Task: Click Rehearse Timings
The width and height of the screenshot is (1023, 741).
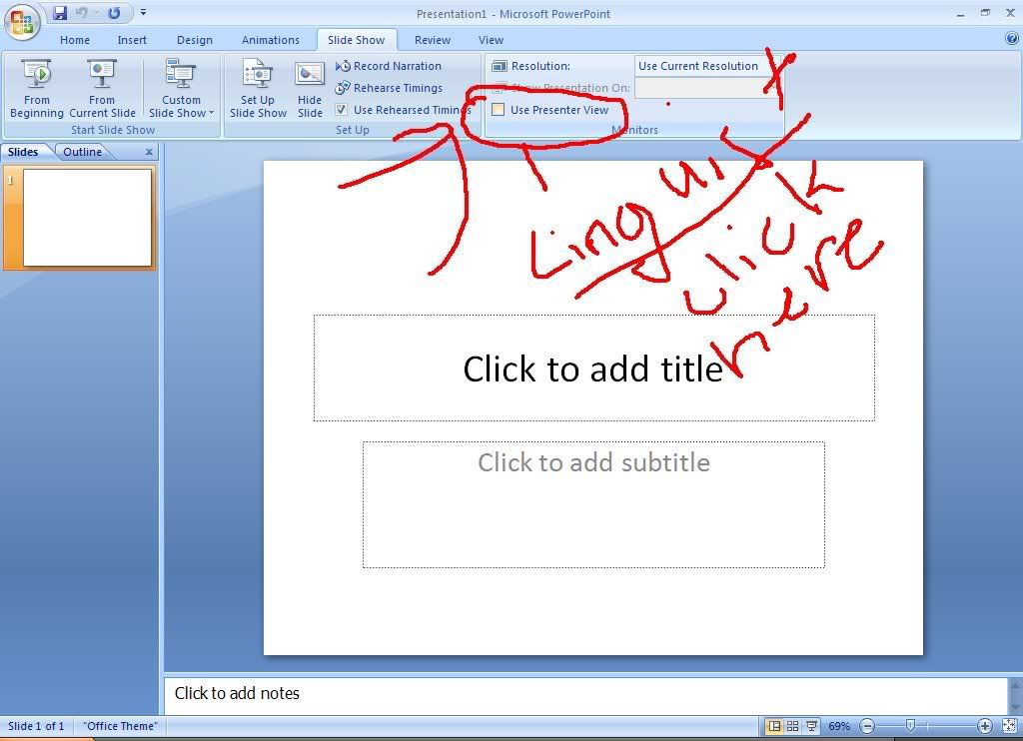Action: pos(389,88)
